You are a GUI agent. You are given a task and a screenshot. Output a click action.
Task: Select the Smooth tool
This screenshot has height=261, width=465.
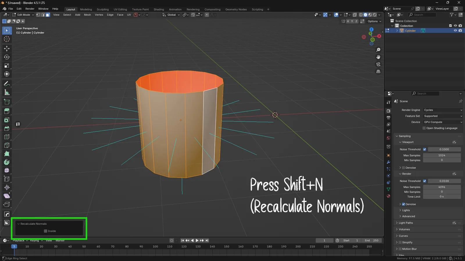pyautogui.click(x=7, y=171)
